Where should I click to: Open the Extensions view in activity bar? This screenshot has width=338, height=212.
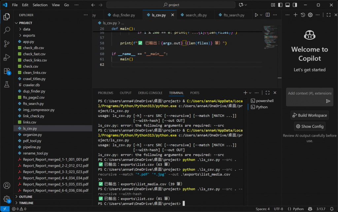[x=7, y=71]
